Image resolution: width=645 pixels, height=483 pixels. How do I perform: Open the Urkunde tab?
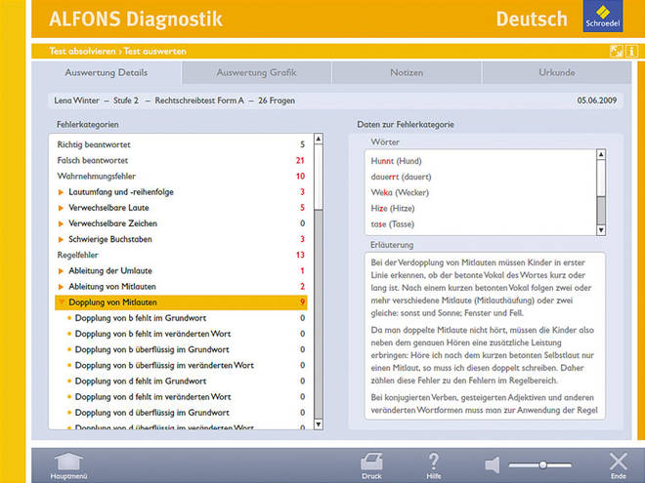click(x=557, y=73)
